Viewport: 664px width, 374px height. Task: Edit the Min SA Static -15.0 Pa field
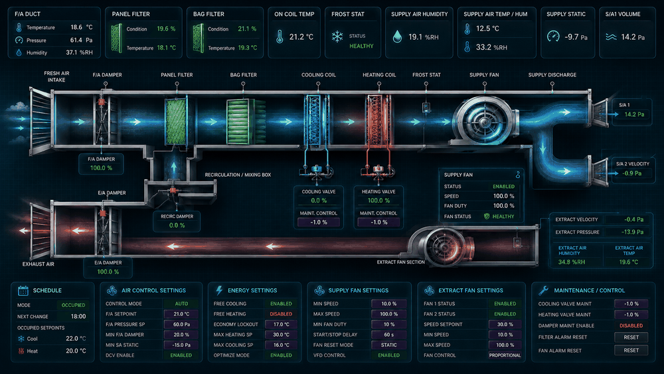181,345
